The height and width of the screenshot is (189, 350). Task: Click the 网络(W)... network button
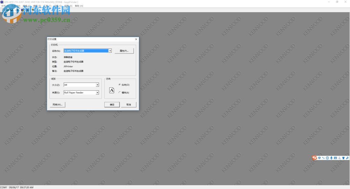(58, 104)
